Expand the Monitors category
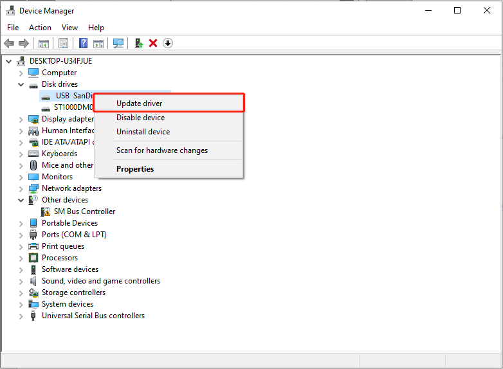Image resolution: width=503 pixels, height=369 pixels. click(21, 177)
